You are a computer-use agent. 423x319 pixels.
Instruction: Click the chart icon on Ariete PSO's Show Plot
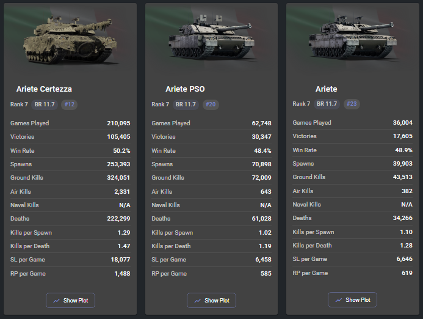pyautogui.click(x=197, y=301)
